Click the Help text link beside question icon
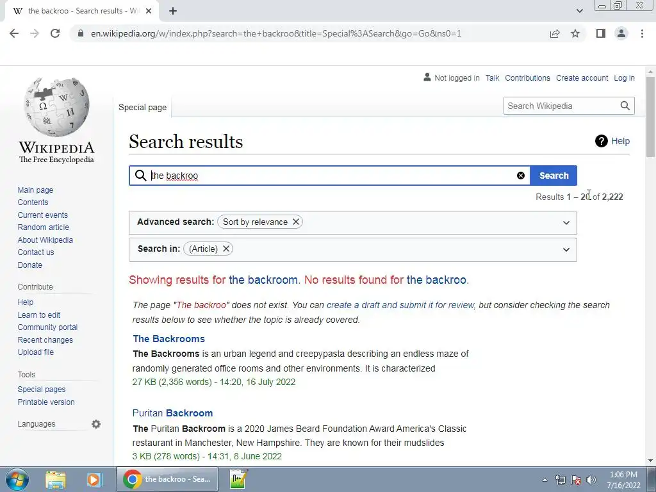The image size is (656, 492). [x=620, y=141]
